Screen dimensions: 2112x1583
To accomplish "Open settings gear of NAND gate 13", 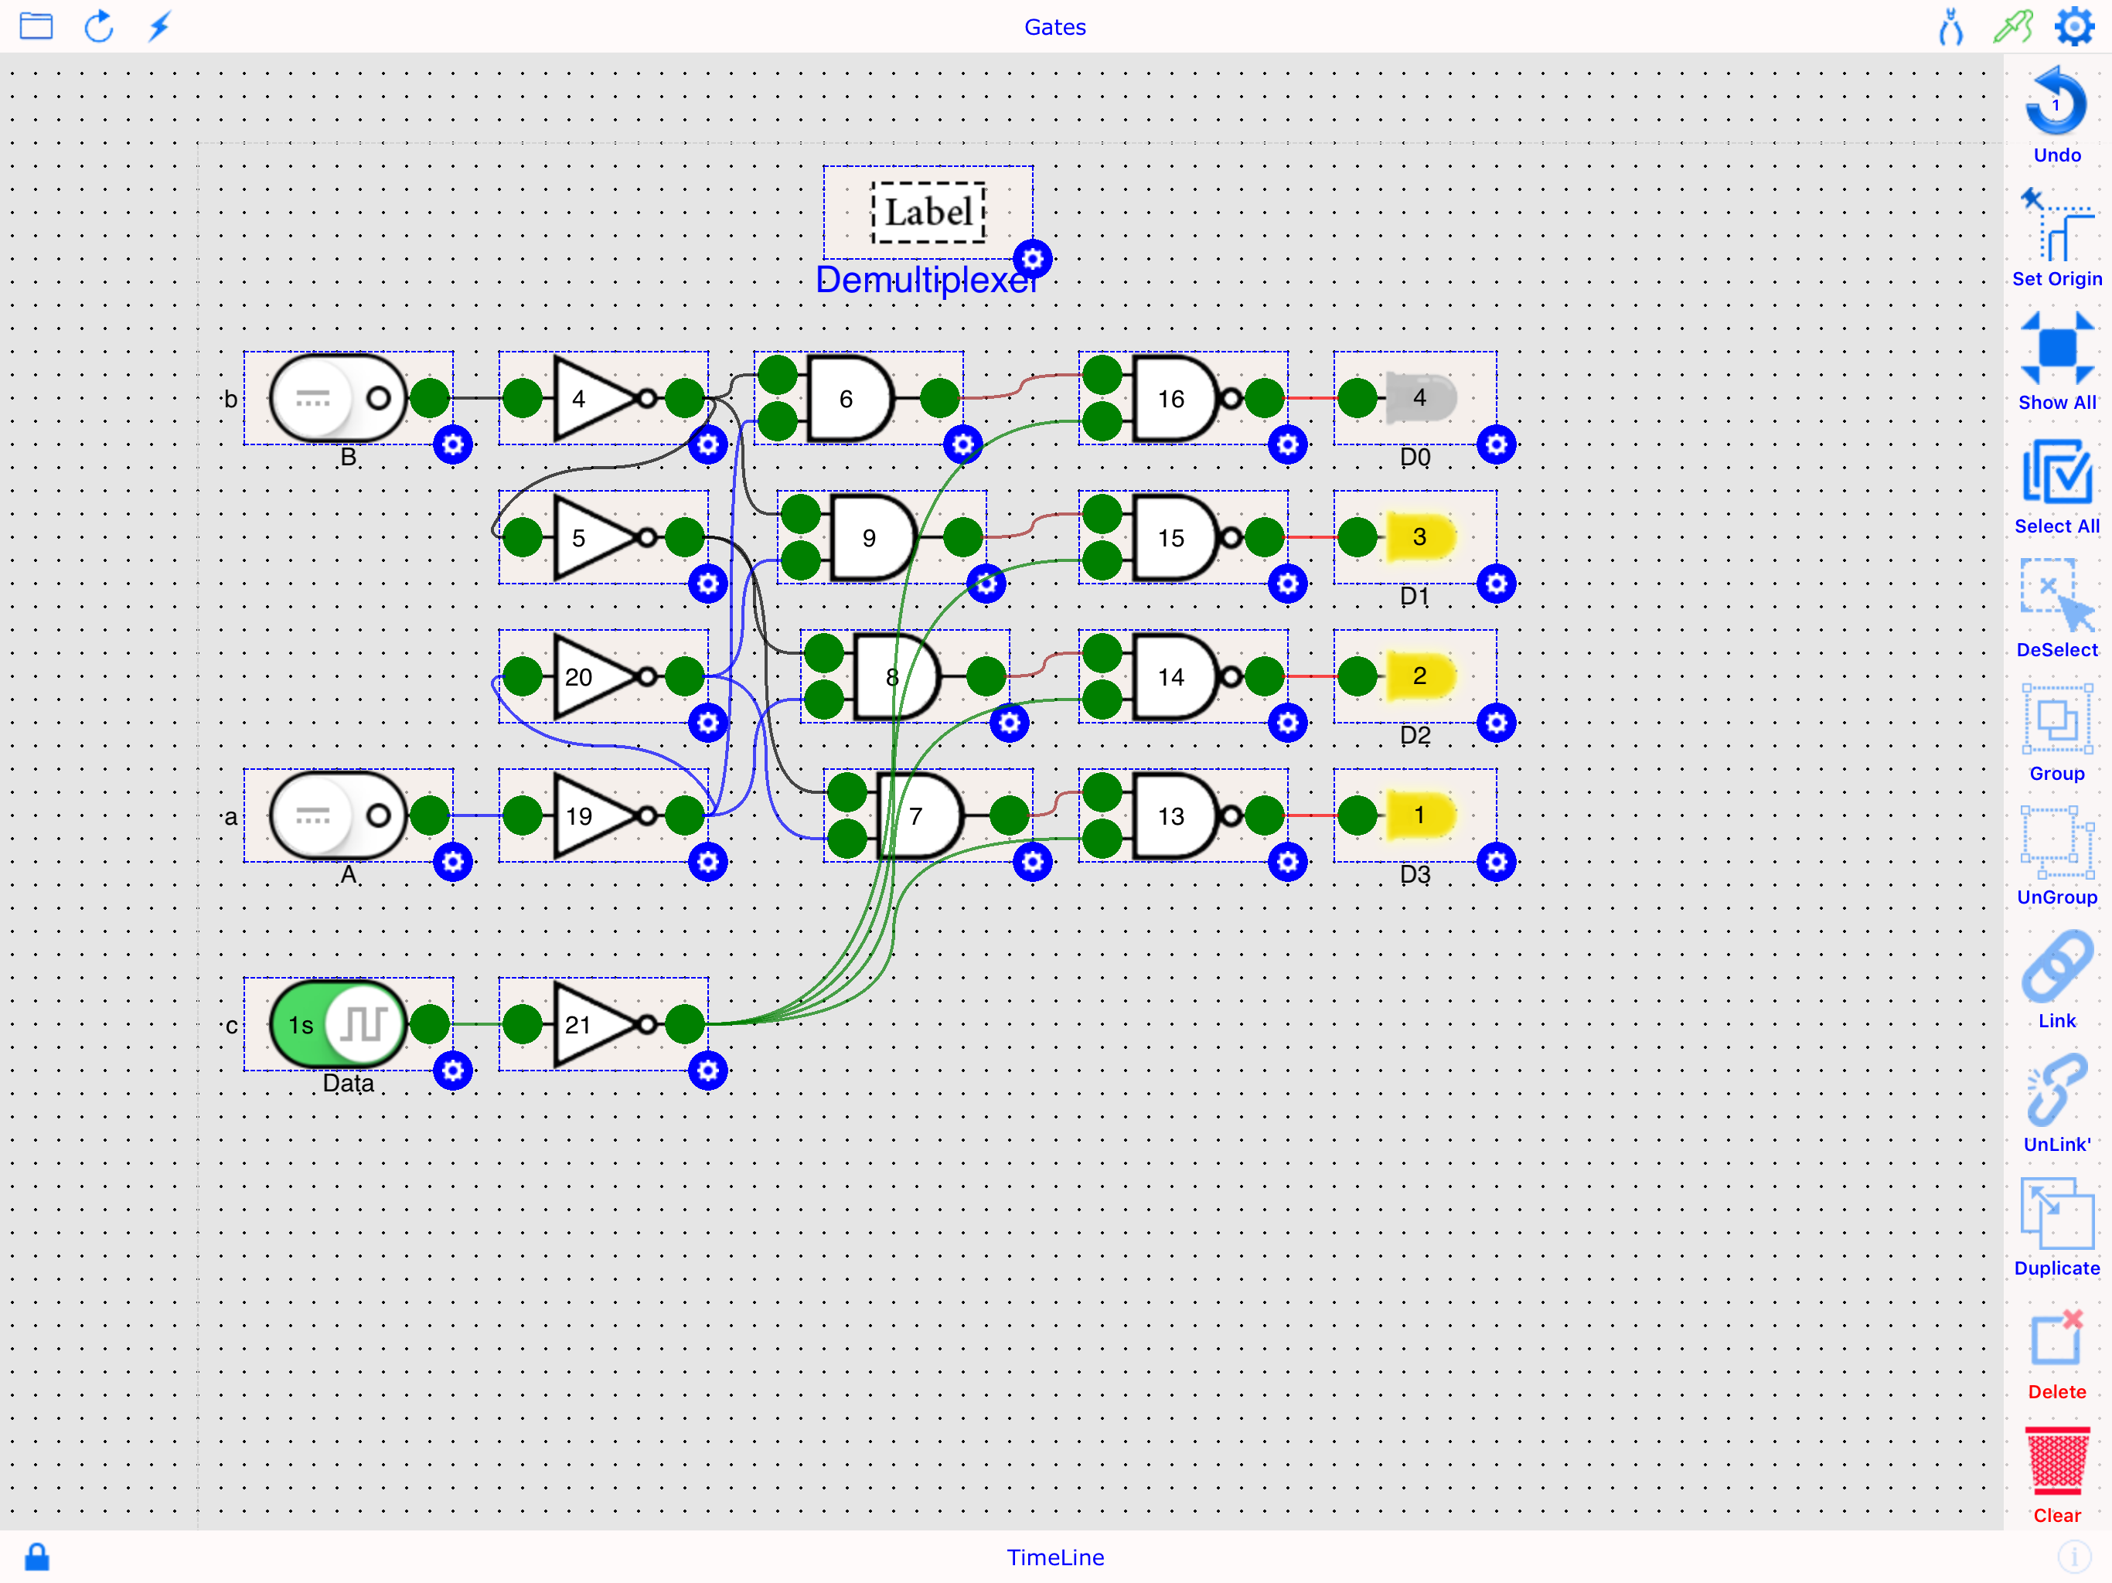I will 1287,862.
